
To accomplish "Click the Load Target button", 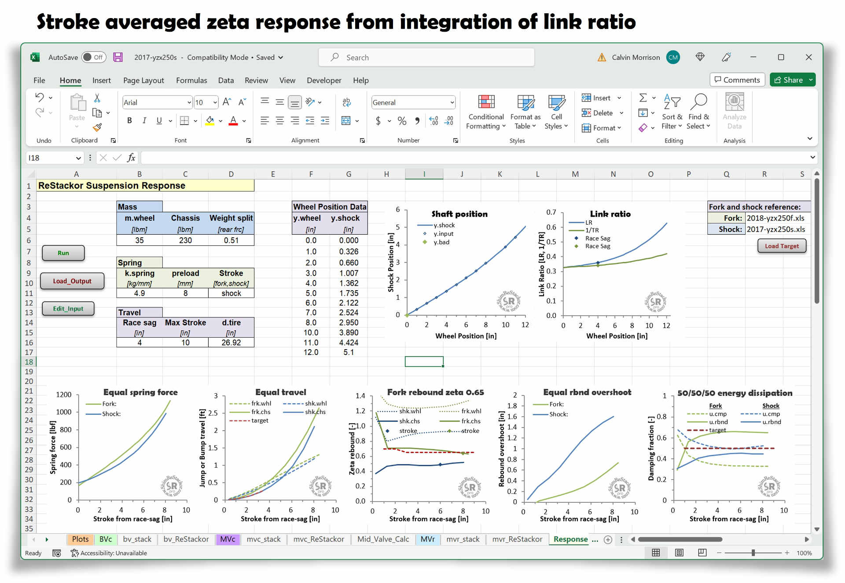I will pyautogui.click(x=781, y=246).
